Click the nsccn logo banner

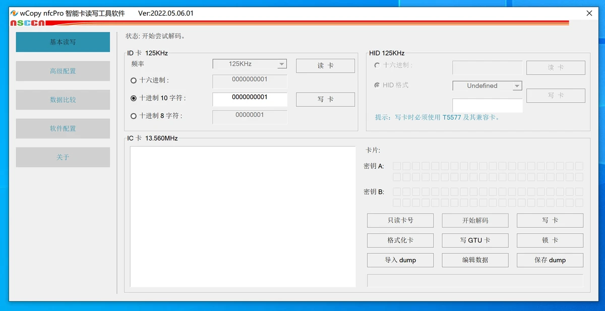[x=28, y=23]
